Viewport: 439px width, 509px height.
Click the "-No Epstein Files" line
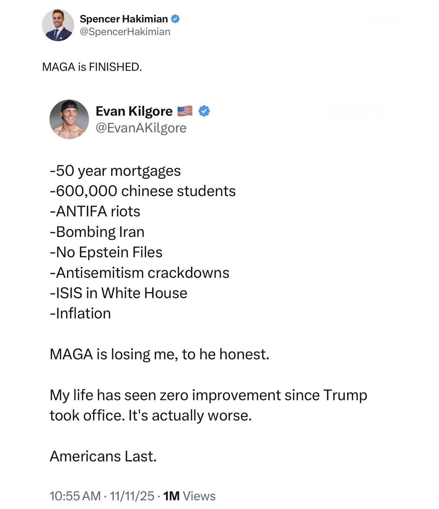106,252
